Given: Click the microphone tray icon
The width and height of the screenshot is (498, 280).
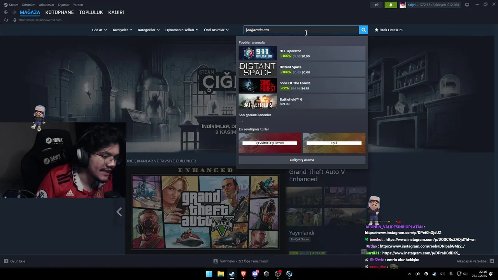Looking at the screenshot, I should 451,274.
